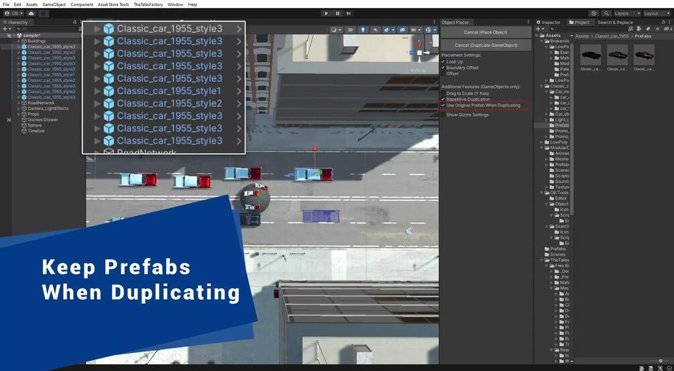Open the GameObject menu
The image size is (674, 371).
[54, 4]
